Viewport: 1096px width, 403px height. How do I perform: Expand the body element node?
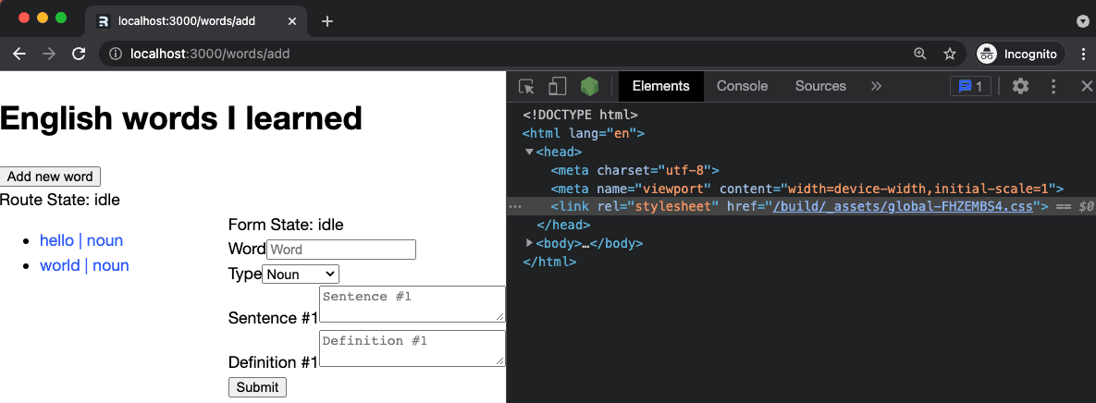click(530, 243)
